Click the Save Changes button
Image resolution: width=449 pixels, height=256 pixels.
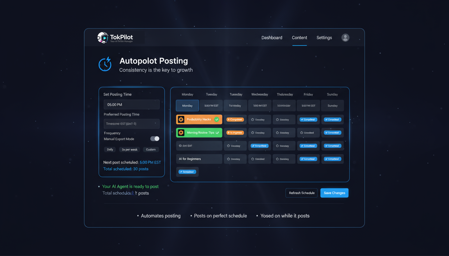(x=334, y=193)
